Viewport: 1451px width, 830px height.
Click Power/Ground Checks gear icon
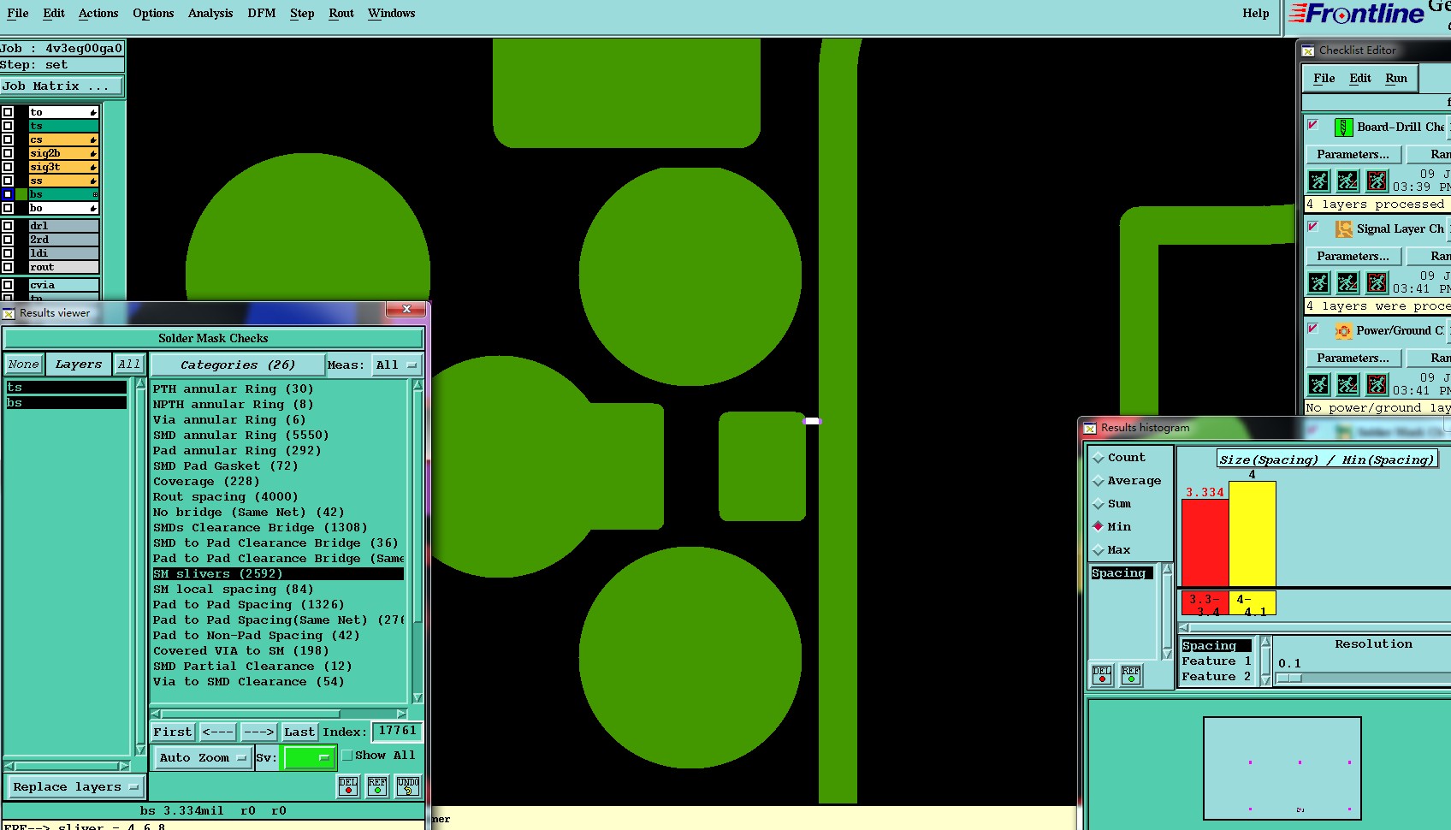coord(1344,331)
